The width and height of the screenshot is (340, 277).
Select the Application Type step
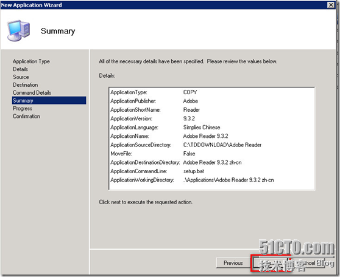[31, 61]
